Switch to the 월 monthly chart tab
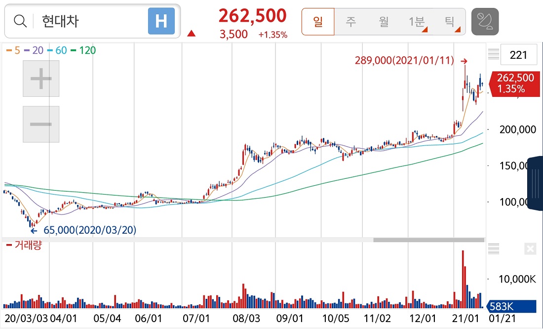 [384, 22]
